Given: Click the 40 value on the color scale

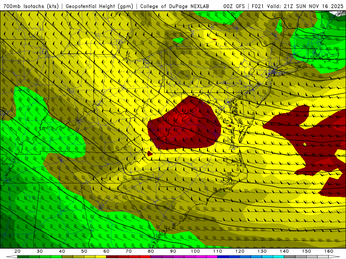Looking at the screenshot, I should coord(62,251).
